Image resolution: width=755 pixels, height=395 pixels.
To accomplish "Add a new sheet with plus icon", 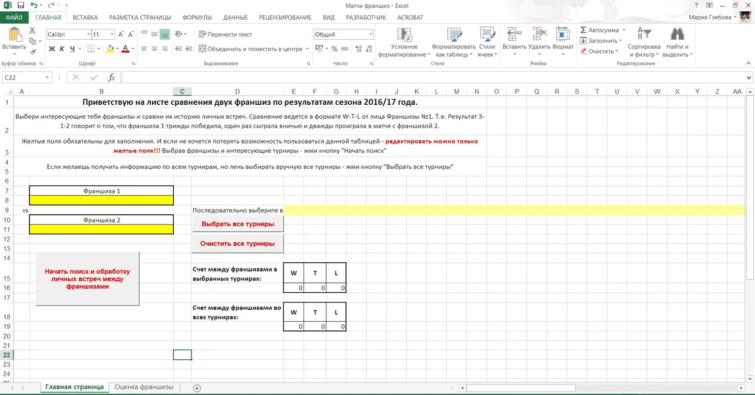I will pos(197,388).
